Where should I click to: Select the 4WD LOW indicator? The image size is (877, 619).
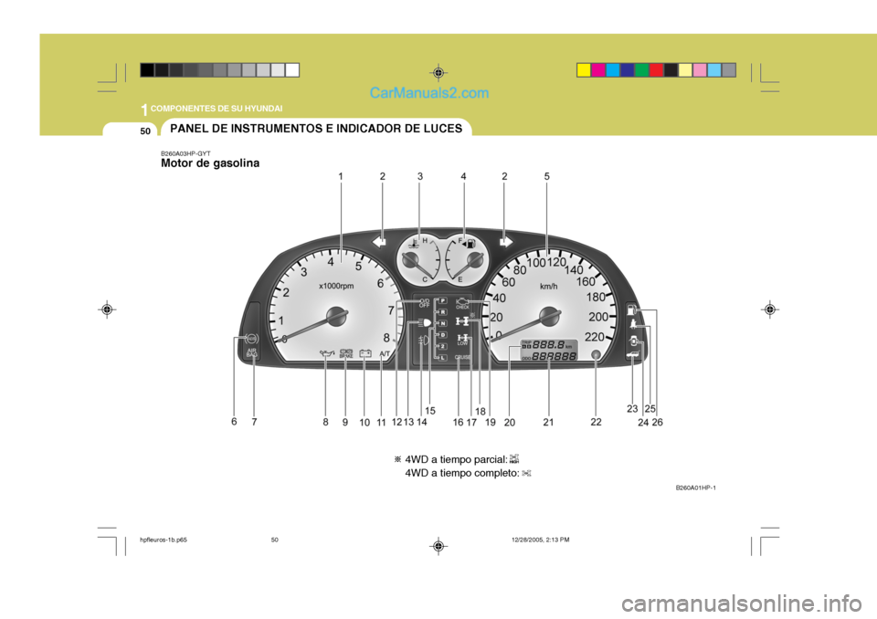pyautogui.click(x=462, y=340)
